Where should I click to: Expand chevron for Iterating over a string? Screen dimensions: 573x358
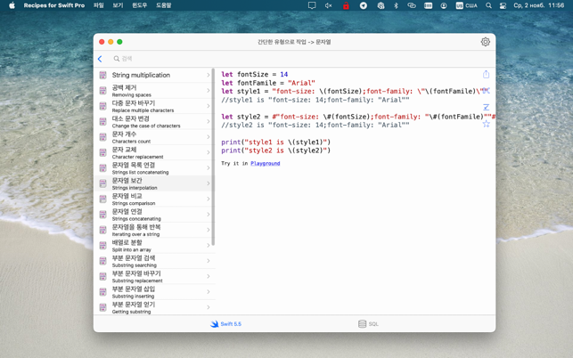point(209,230)
